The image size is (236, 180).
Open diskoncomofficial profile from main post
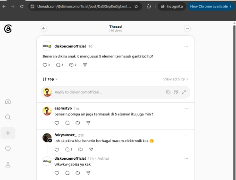point(70,46)
